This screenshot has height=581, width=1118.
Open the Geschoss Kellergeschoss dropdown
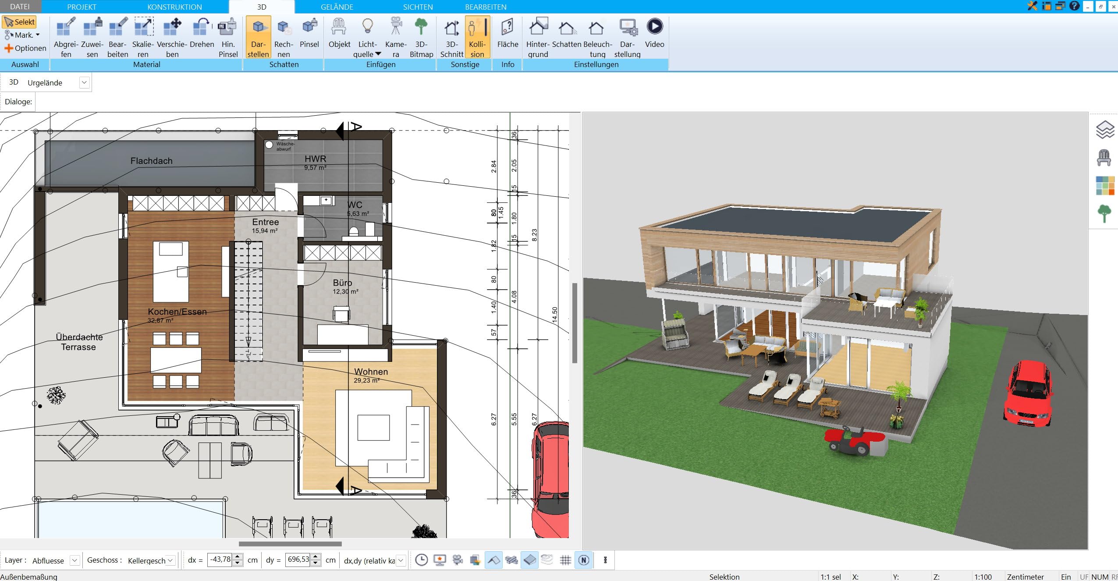[x=171, y=560]
